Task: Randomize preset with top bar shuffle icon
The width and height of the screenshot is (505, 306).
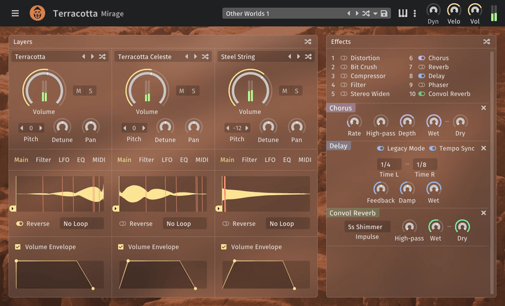Action: point(365,13)
